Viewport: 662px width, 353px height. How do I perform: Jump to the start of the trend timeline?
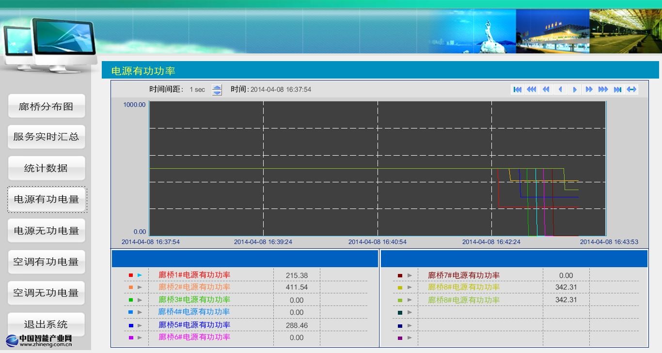[517, 90]
